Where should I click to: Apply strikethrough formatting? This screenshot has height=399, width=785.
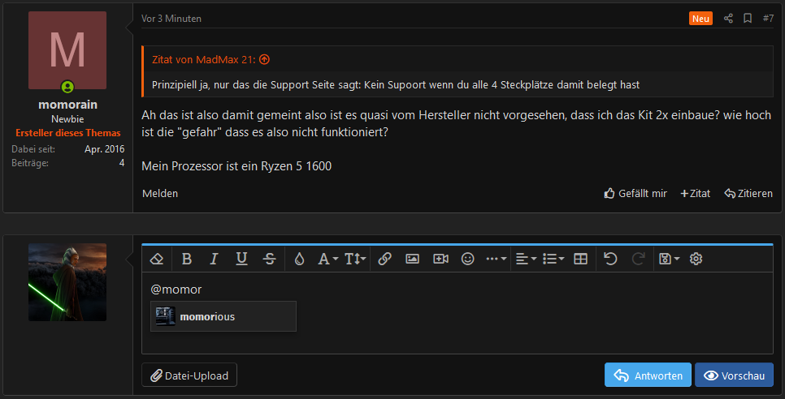[x=269, y=259]
